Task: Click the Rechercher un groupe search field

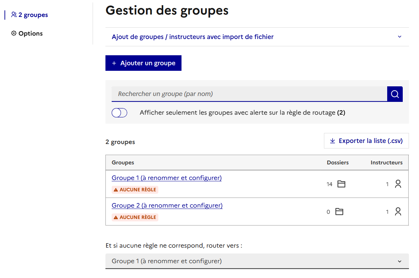Action: point(249,94)
